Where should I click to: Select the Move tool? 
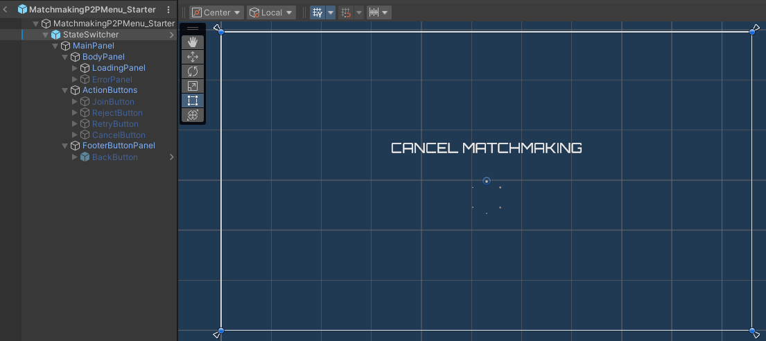pos(193,57)
